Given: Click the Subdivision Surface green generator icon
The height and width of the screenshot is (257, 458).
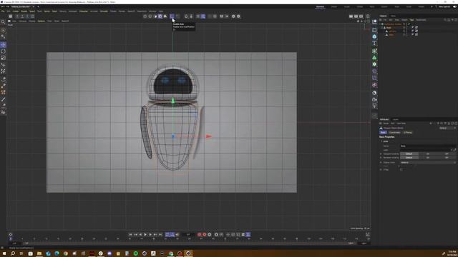Looking at the screenshot, I should pyautogui.click(x=374, y=51).
